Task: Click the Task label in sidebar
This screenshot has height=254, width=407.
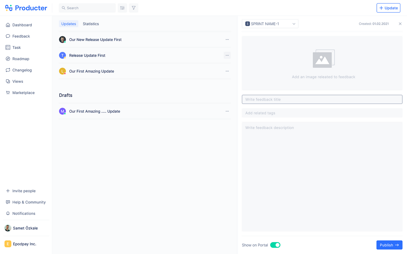Action: (x=17, y=48)
